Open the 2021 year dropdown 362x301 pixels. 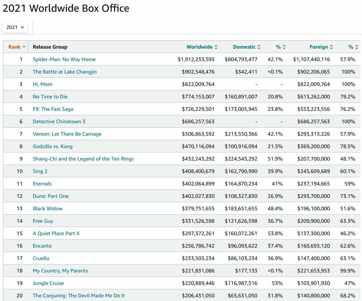coord(15,27)
